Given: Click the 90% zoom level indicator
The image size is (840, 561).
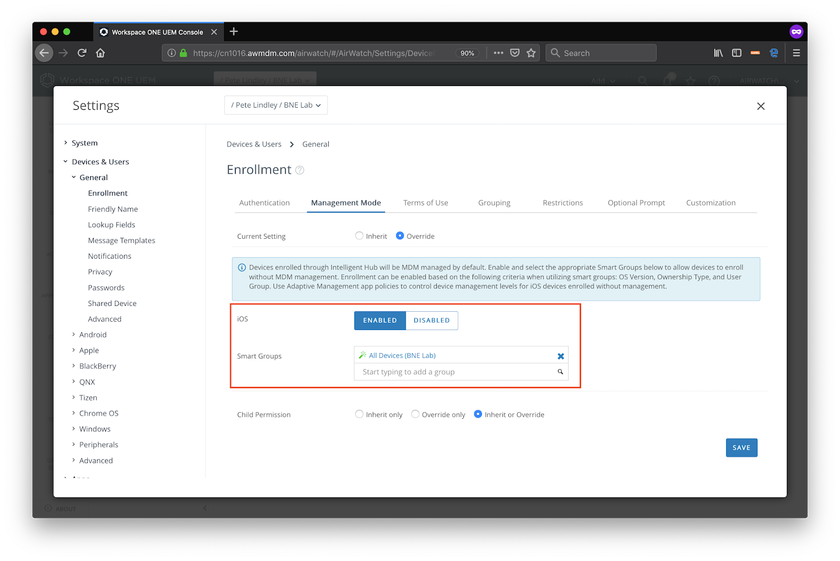Looking at the screenshot, I should 467,53.
